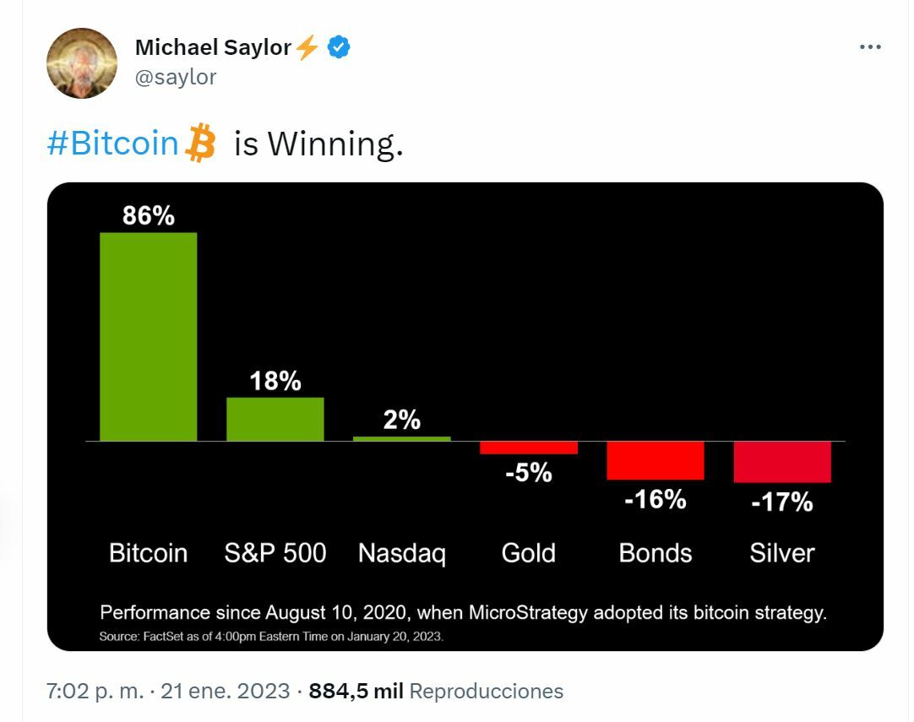Open the 884,5 mil Reproducciones view count
The image size is (914, 722).
click(x=436, y=692)
